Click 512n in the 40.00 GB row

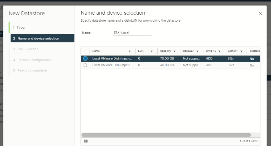pos(231,65)
